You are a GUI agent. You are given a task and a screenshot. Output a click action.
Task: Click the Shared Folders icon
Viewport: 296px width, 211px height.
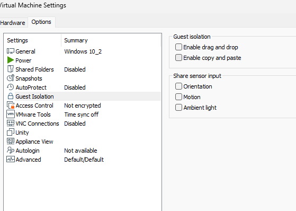click(x=11, y=69)
